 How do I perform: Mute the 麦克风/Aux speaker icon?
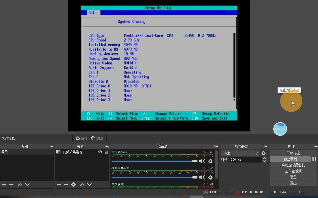[x=202, y=161]
